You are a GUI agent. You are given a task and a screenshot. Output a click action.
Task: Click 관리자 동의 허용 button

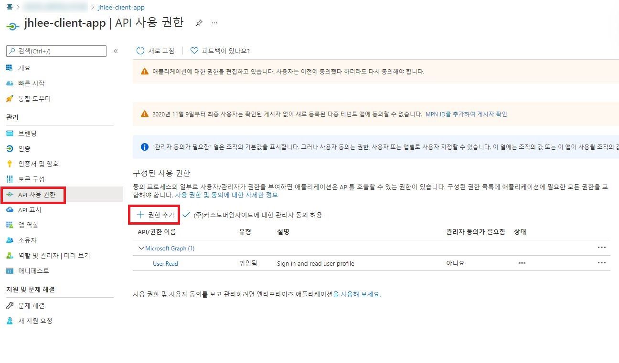[x=252, y=215]
